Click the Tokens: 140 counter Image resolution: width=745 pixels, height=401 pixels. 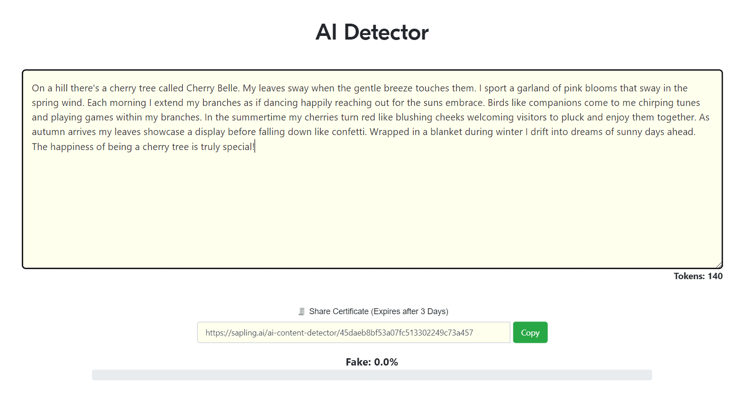(x=698, y=276)
